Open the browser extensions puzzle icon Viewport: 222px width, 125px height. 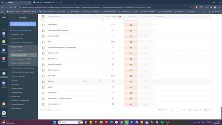(x=200, y=7)
